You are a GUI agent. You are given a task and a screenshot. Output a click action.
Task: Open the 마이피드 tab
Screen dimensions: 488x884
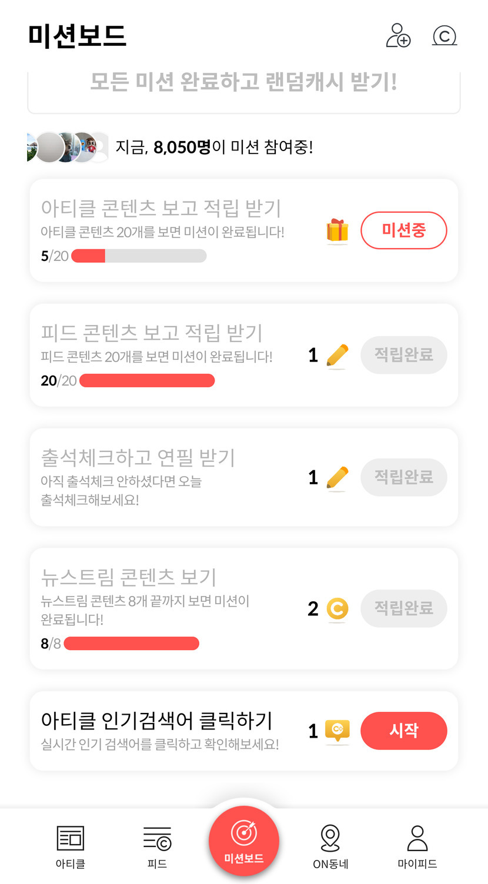pyautogui.click(x=417, y=846)
